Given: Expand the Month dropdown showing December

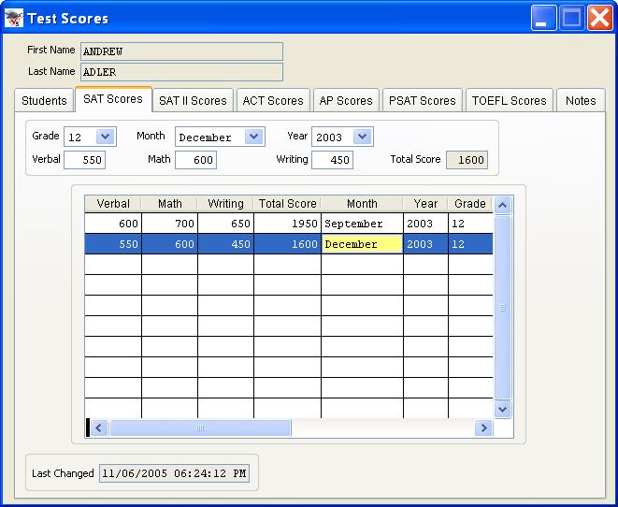Looking at the screenshot, I should (x=253, y=137).
